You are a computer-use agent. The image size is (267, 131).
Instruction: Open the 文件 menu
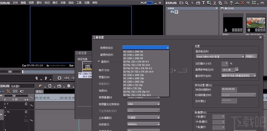[15, 3]
